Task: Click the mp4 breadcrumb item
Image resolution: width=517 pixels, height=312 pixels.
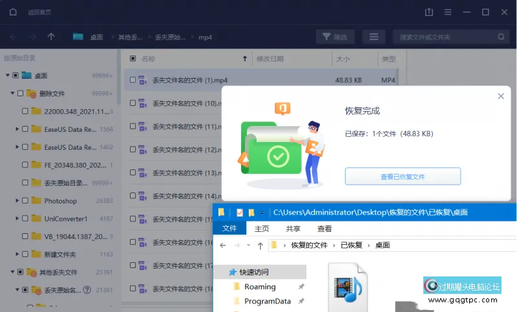Action: pyautogui.click(x=205, y=37)
